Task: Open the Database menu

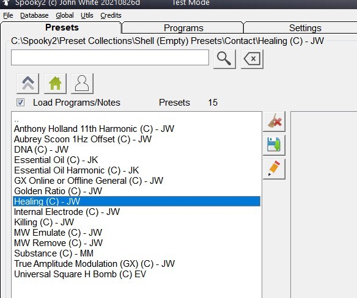Action: pos(34,15)
